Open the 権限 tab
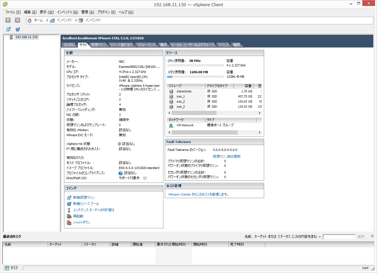The height and width of the screenshot is (273, 377). [236, 45]
